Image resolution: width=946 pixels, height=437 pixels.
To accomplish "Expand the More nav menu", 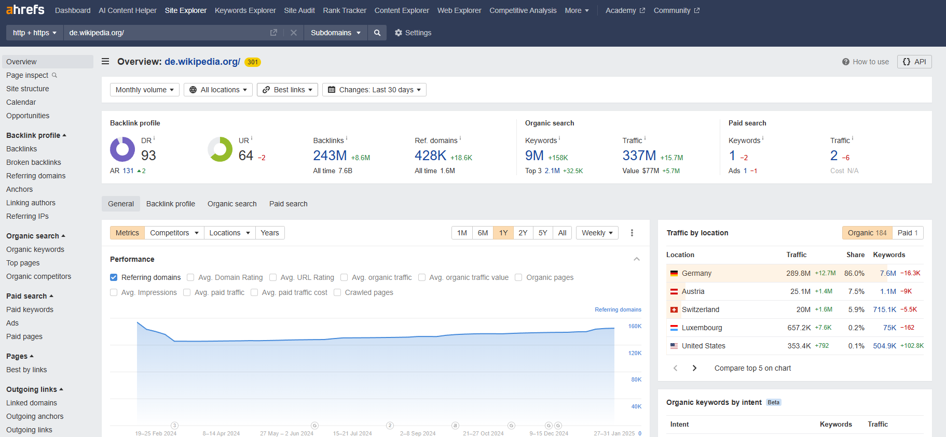I will coord(577,10).
